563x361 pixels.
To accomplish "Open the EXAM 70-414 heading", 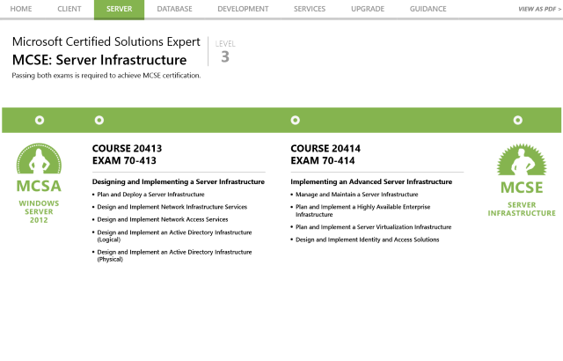I will click(323, 160).
